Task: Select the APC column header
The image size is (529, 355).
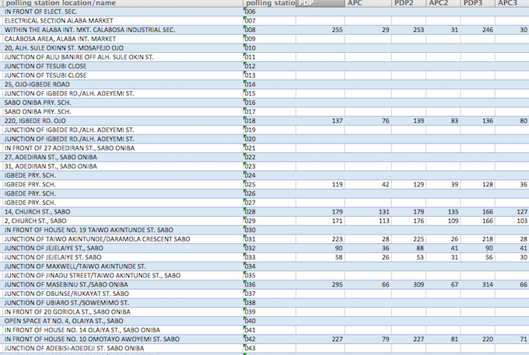Action: tap(368, 3)
